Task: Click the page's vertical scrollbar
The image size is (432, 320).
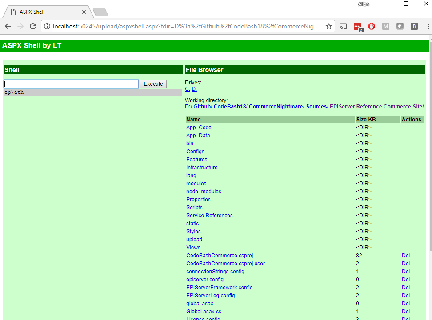Action: [x=430, y=133]
